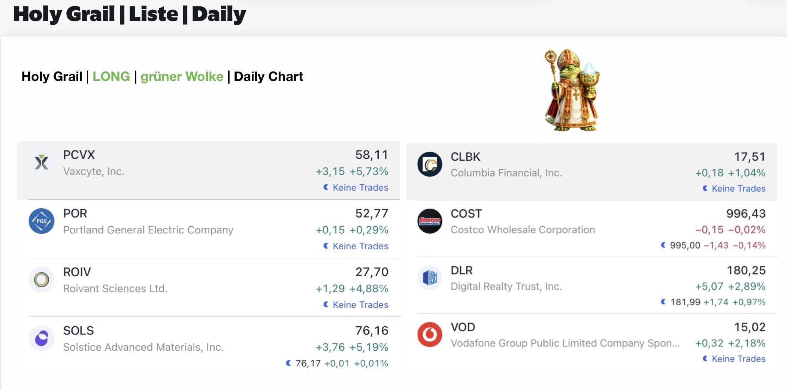Click the DLR price 180,25
The width and height of the screenshot is (787, 390).
tap(746, 270)
